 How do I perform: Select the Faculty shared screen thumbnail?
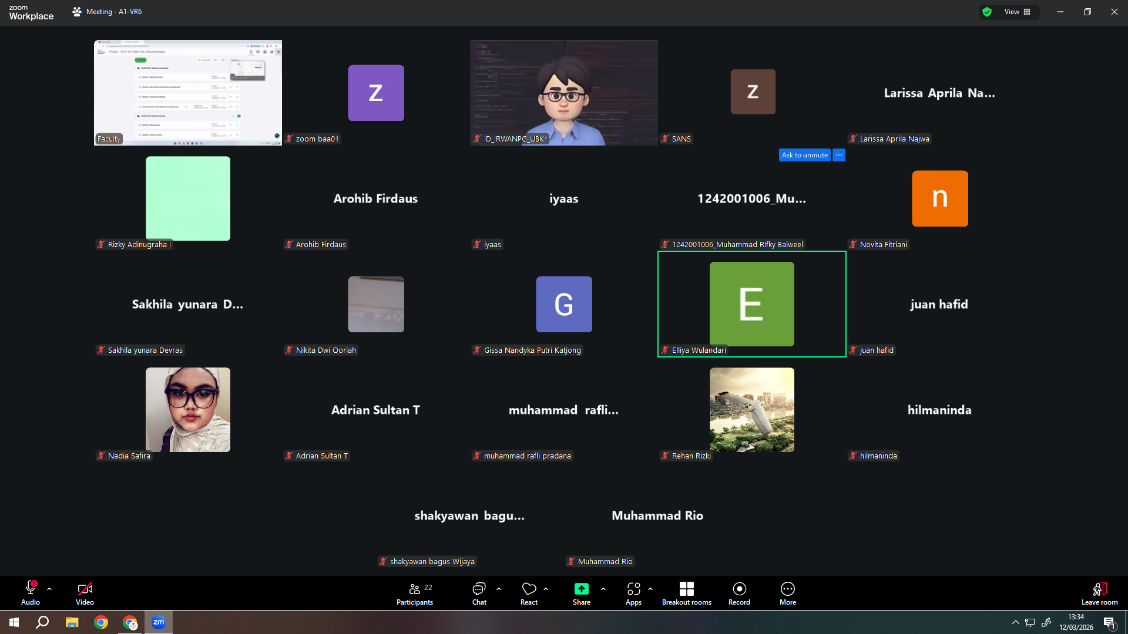pos(188,93)
